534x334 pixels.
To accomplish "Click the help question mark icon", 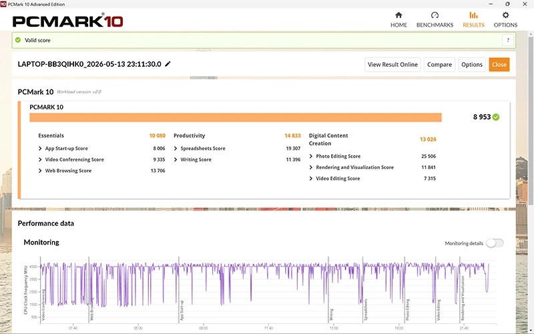I will pyautogui.click(x=508, y=40).
